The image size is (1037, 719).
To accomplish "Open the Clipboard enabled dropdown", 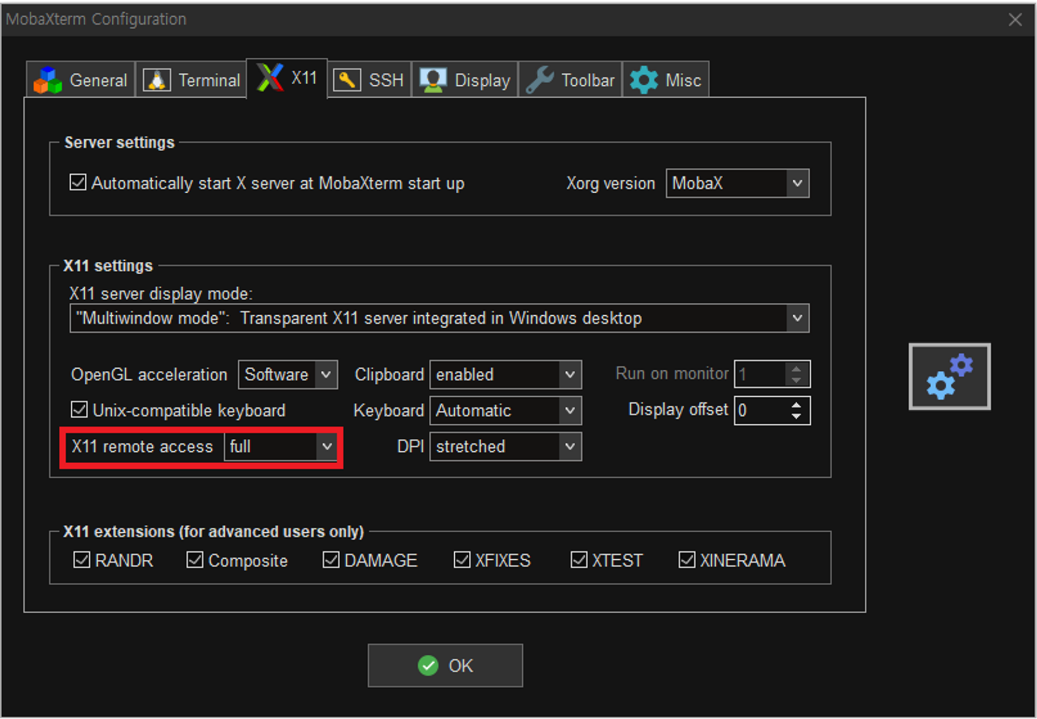I will click(570, 374).
